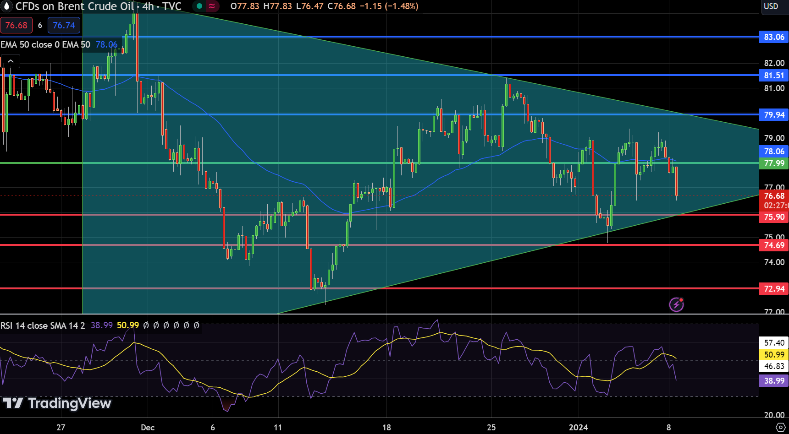Click the 18 date on time axis
The width and height of the screenshot is (789, 434).
[x=386, y=428]
